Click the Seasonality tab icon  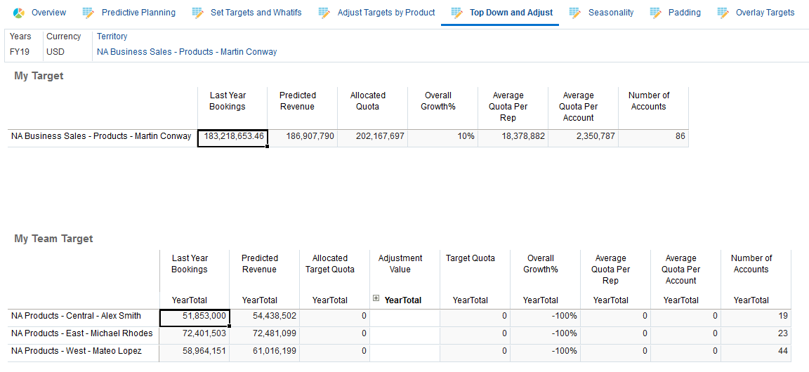click(575, 13)
